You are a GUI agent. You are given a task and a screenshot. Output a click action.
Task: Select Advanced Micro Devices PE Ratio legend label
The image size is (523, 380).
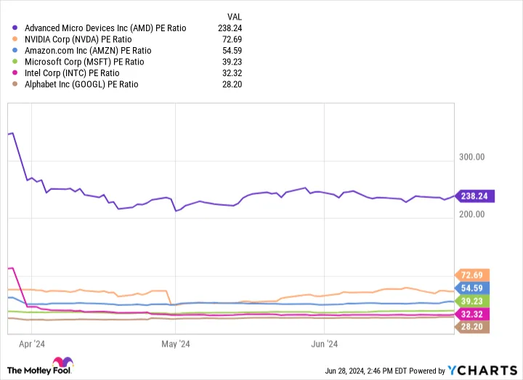105,28
